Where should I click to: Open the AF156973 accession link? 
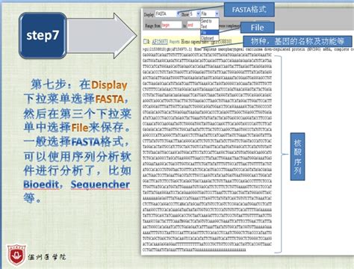pyautogui.click(x=160, y=42)
